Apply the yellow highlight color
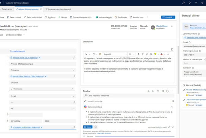206x138 pixels. coord(155,54)
